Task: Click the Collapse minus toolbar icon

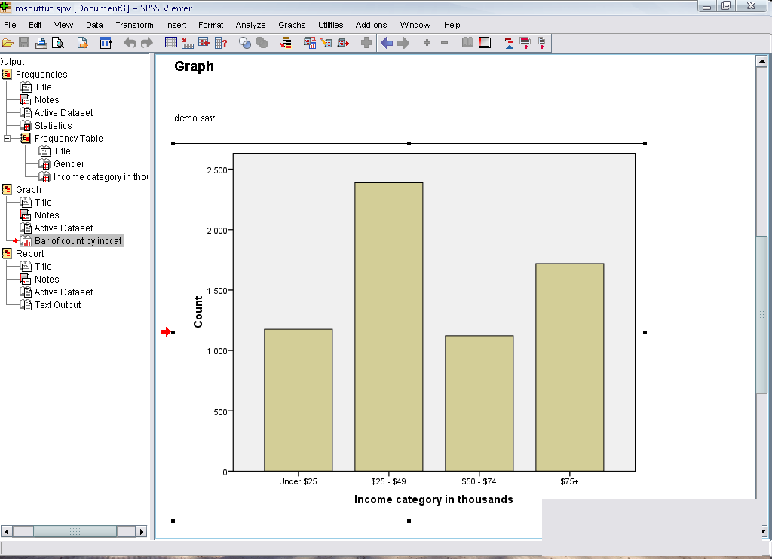Action: pos(444,43)
